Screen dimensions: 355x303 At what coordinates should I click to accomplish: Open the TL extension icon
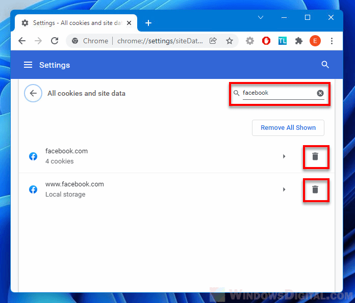point(283,41)
